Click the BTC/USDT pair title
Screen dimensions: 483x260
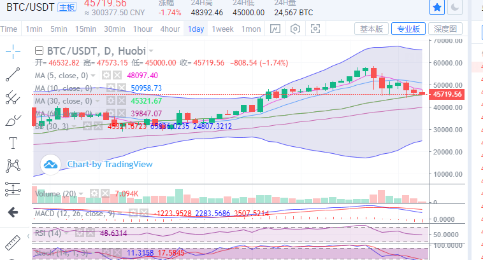30,7
